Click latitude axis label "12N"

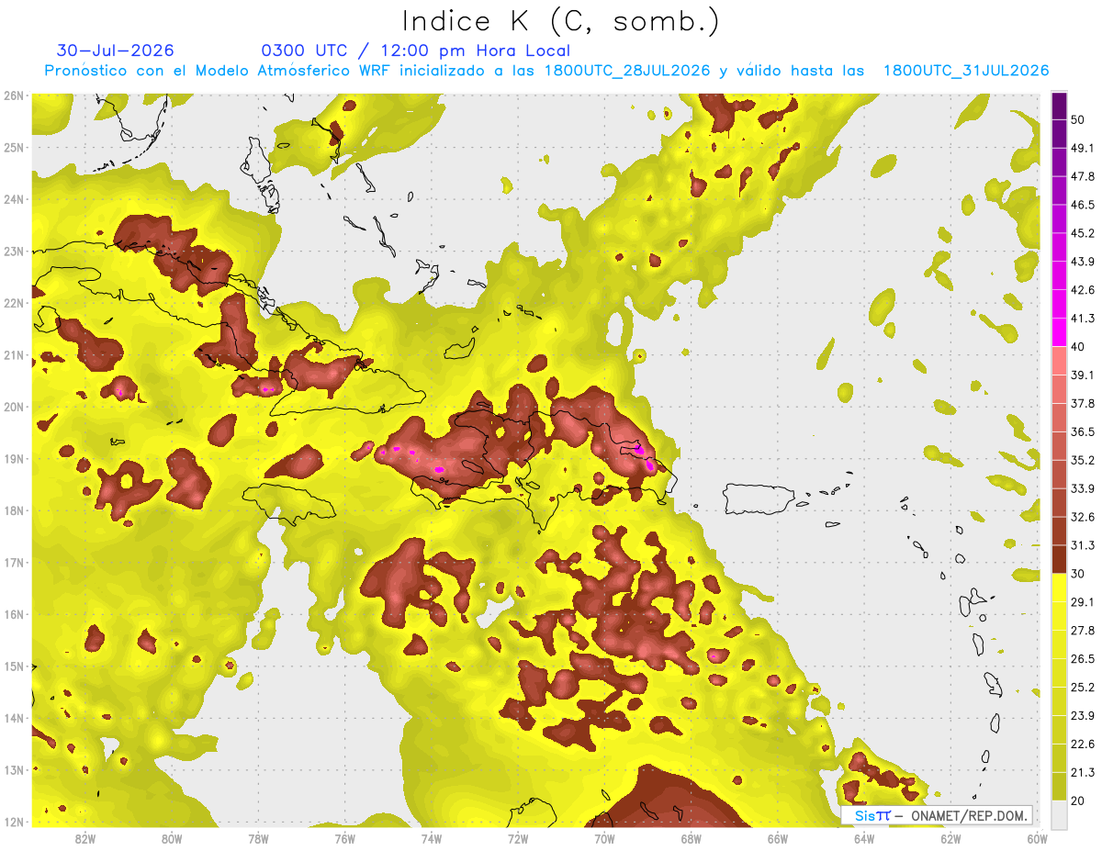(14, 822)
